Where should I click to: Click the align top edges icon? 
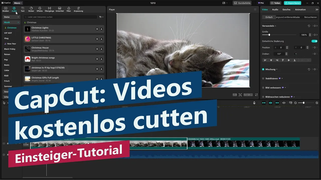coord(283,60)
